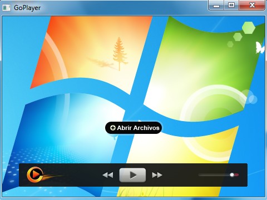Click the GoPlayer title text in title bar
This screenshot has width=267, height=200.
pos(27,8)
